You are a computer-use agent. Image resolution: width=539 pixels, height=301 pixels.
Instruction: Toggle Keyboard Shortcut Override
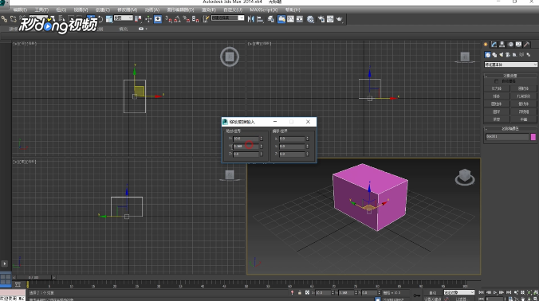(158, 19)
